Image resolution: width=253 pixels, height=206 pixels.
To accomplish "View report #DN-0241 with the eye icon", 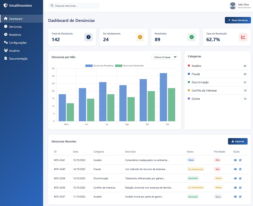I will [x=235, y=160].
